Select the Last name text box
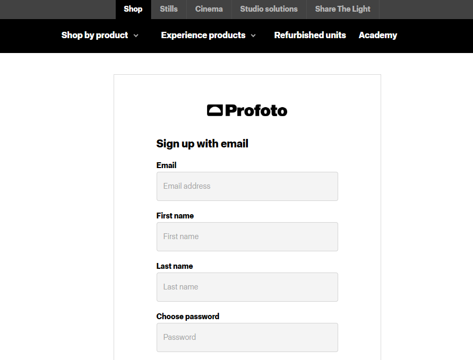The width and height of the screenshot is (473, 360). [x=247, y=287]
